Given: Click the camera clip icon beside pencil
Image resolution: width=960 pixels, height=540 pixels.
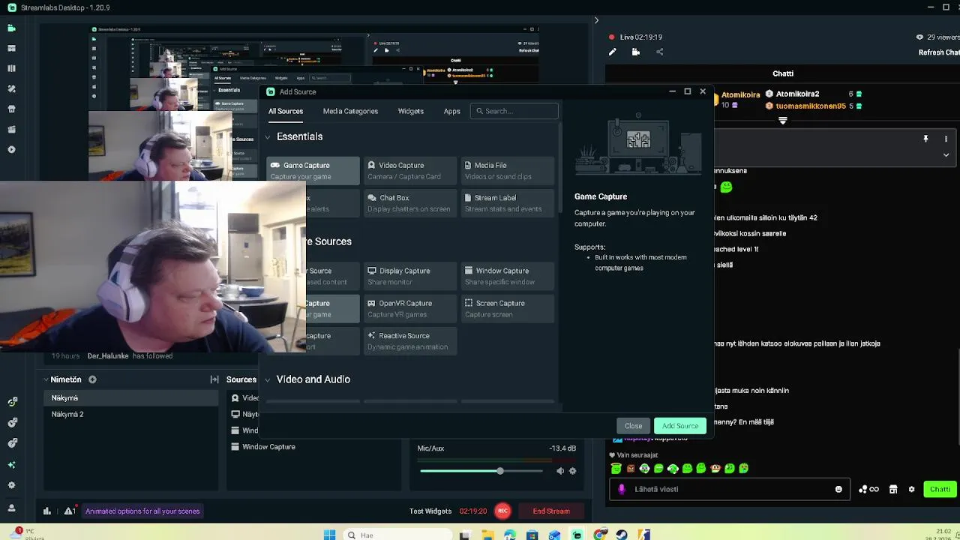Looking at the screenshot, I should (636, 52).
